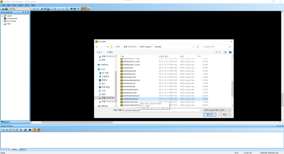
Task: Toggle the orange pen icon in Output toolbar
Action: (35, 130)
